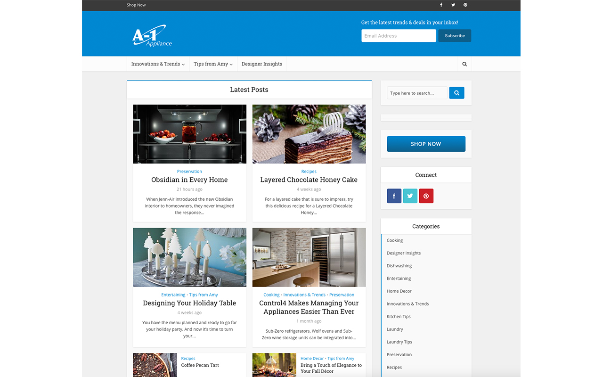Screen dimensions: 603x377
Task: Open search via navbar magnifier icon
Action: (x=464, y=64)
